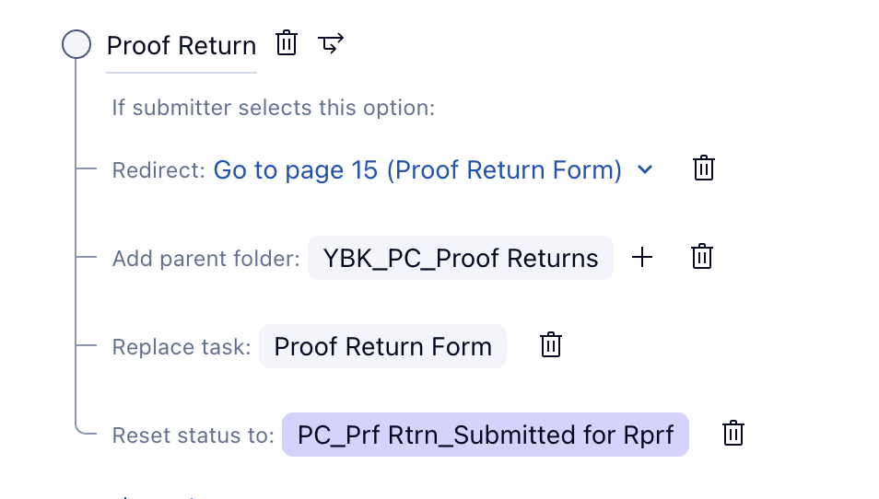Image resolution: width=879 pixels, height=499 pixels.
Task: Click the Replace task: label
Action: pos(181,348)
